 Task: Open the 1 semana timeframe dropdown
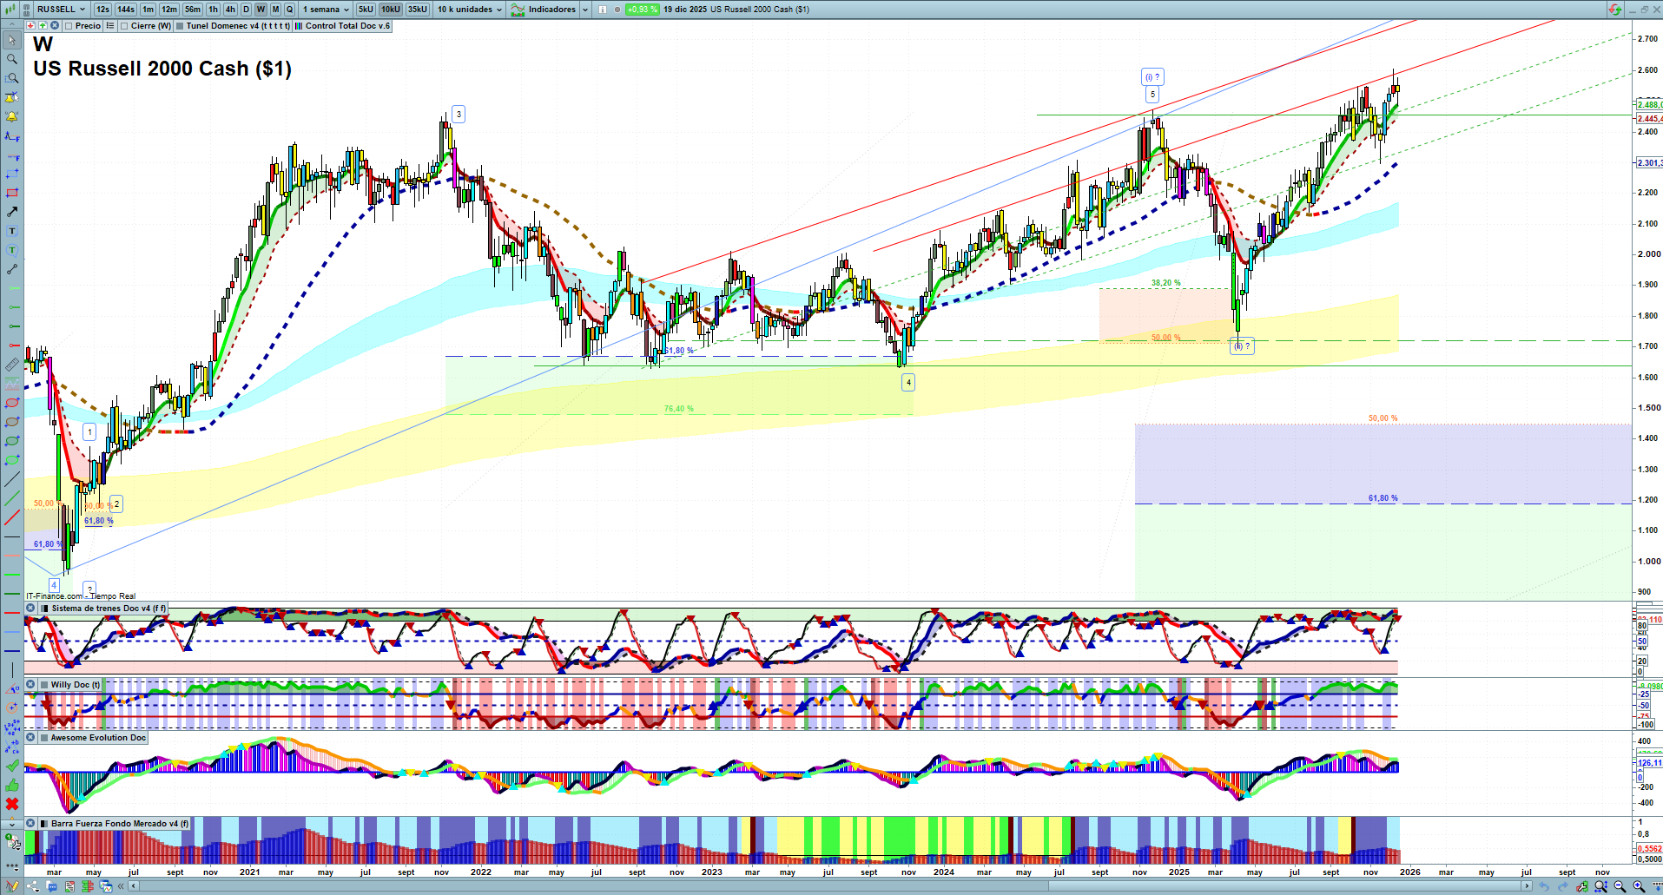click(x=325, y=10)
